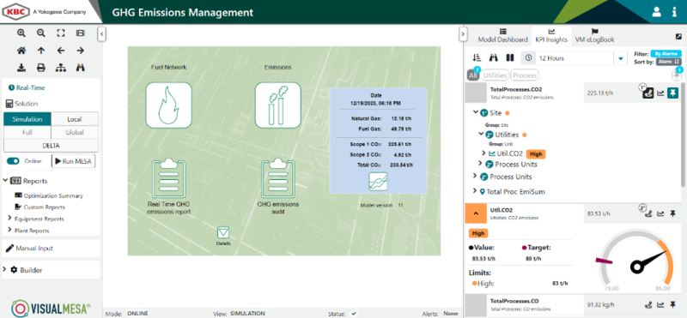Collapse the Reports section
The width and height of the screenshot is (687, 318).
click(x=5, y=181)
